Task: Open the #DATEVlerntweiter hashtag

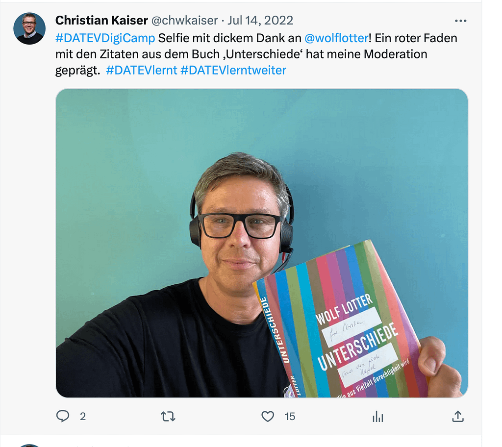Action: [x=233, y=70]
